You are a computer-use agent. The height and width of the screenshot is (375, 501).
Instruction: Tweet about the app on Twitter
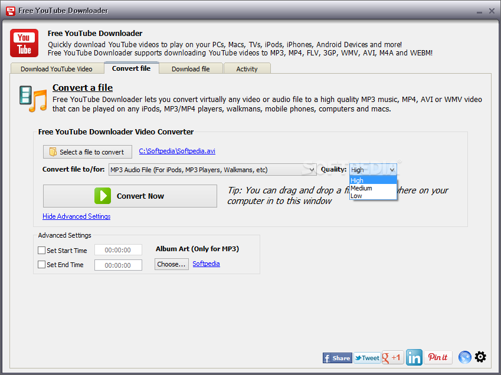coord(367,358)
